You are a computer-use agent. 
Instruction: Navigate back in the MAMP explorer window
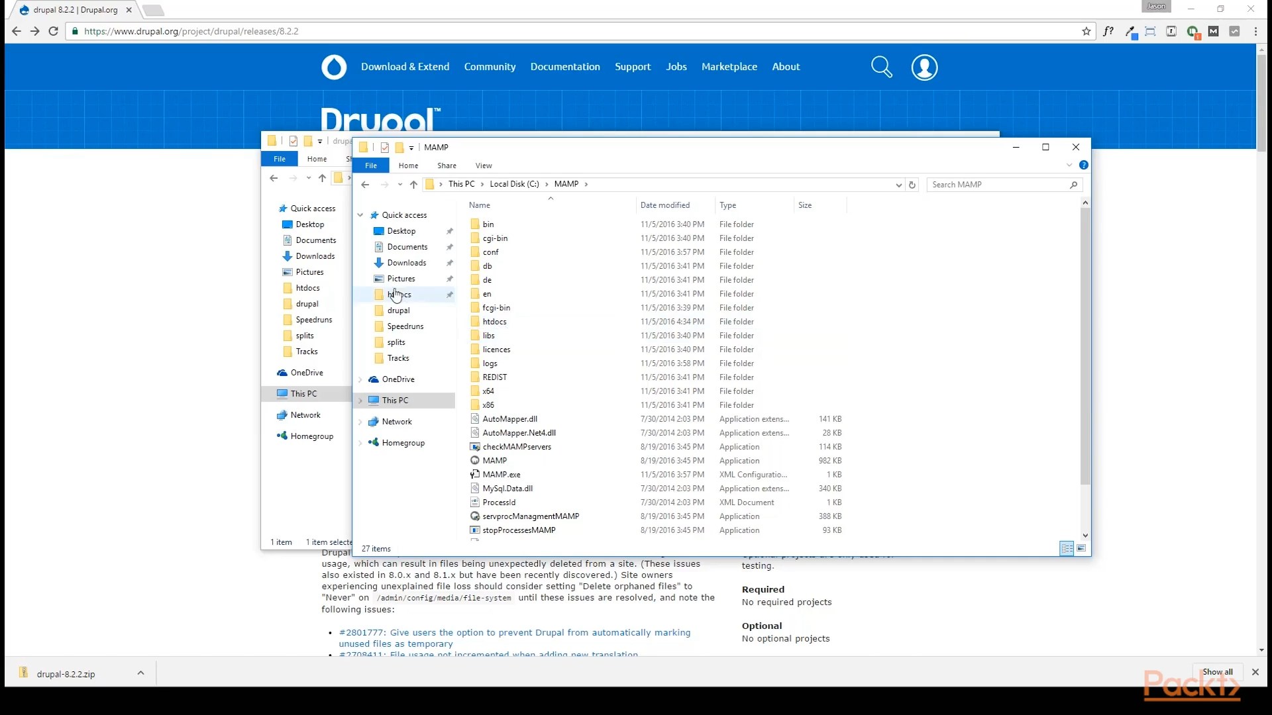coord(365,185)
